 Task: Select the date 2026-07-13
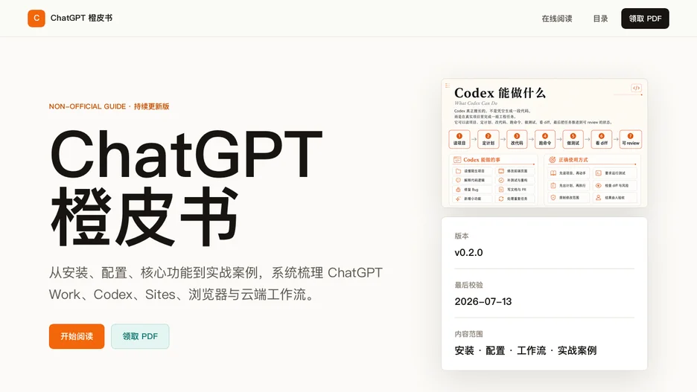(x=483, y=301)
